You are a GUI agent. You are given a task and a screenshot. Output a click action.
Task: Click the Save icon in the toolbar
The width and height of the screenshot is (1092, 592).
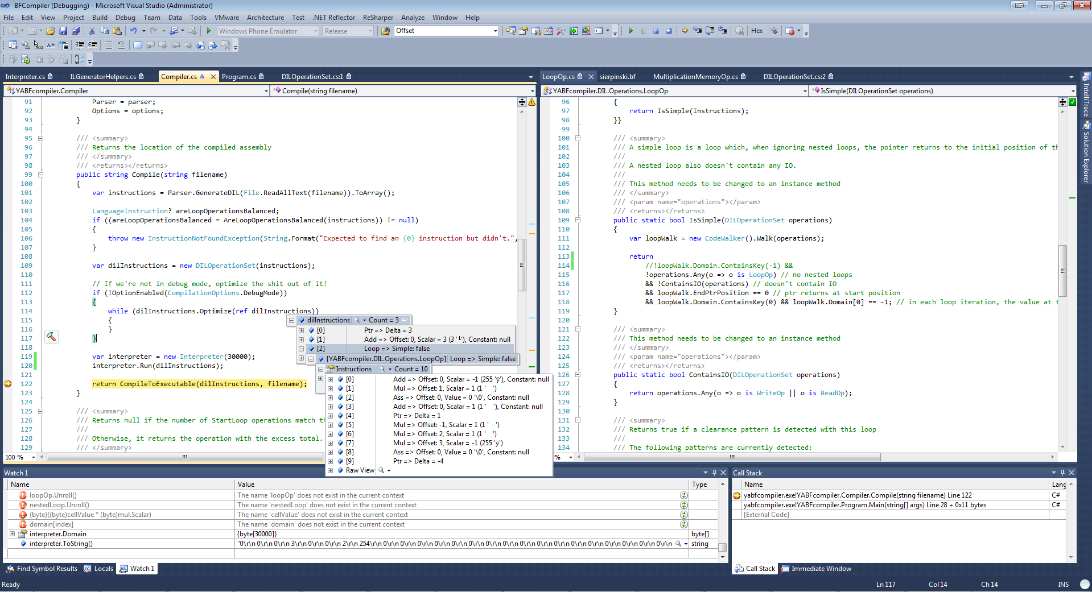click(x=63, y=31)
